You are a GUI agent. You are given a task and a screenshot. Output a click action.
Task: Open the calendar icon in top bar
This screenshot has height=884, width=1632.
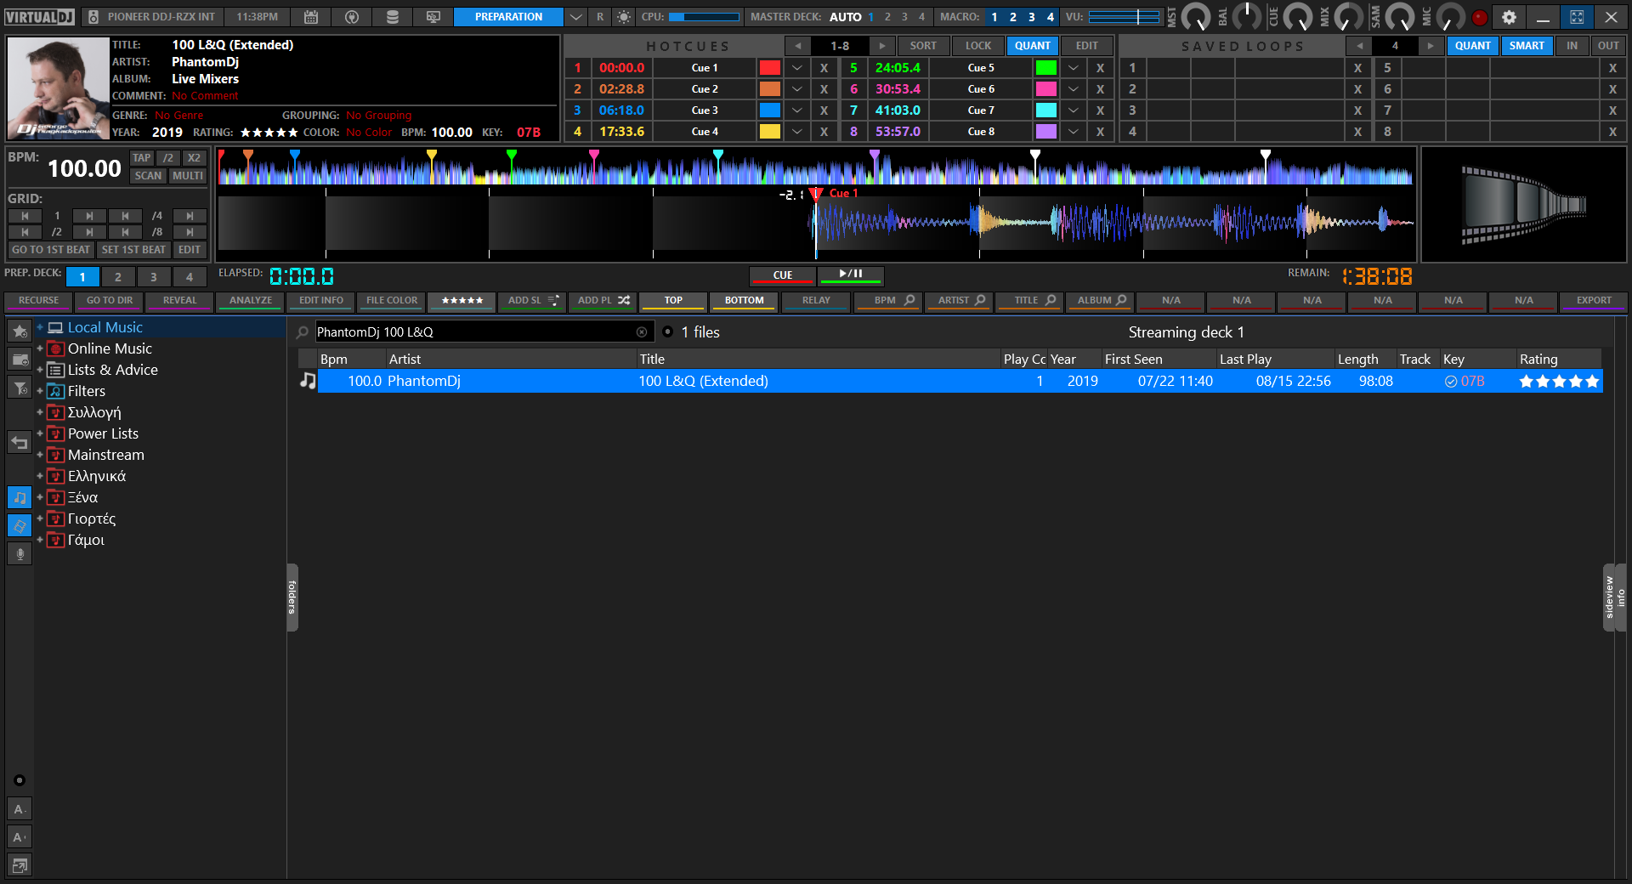(311, 17)
